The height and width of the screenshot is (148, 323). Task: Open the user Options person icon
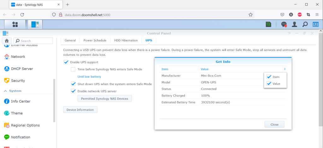click(294, 24)
